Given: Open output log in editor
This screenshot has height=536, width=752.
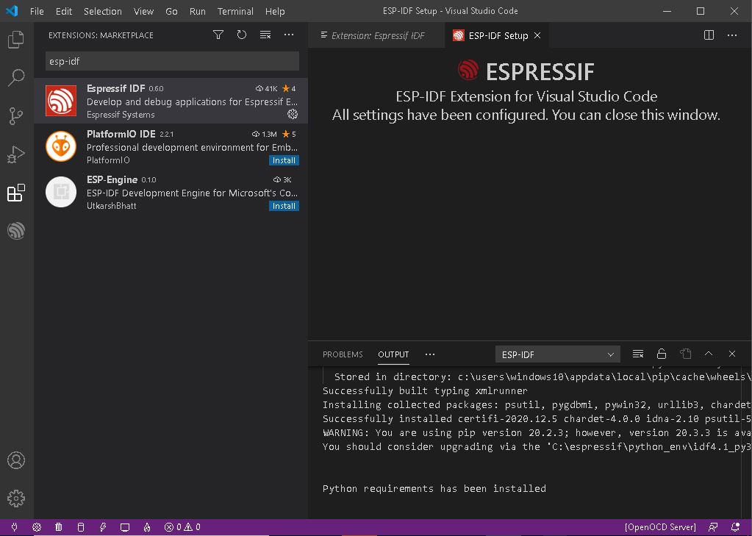Looking at the screenshot, I should pyautogui.click(x=685, y=354).
